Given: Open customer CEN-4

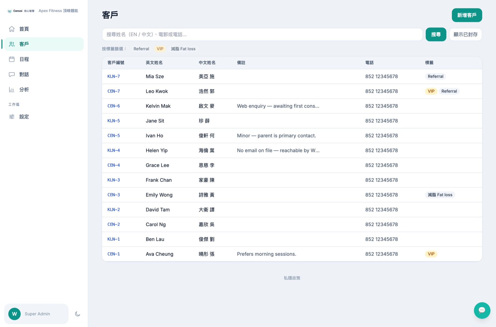Looking at the screenshot, I should tap(114, 165).
